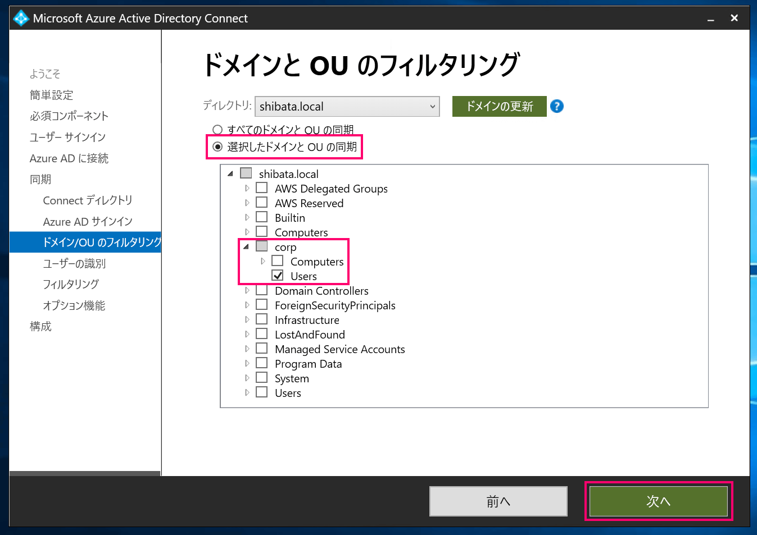The width and height of the screenshot is (757, 535).
Task: Toggle the corp OU checkbox
Action: [x=261, y=246]
